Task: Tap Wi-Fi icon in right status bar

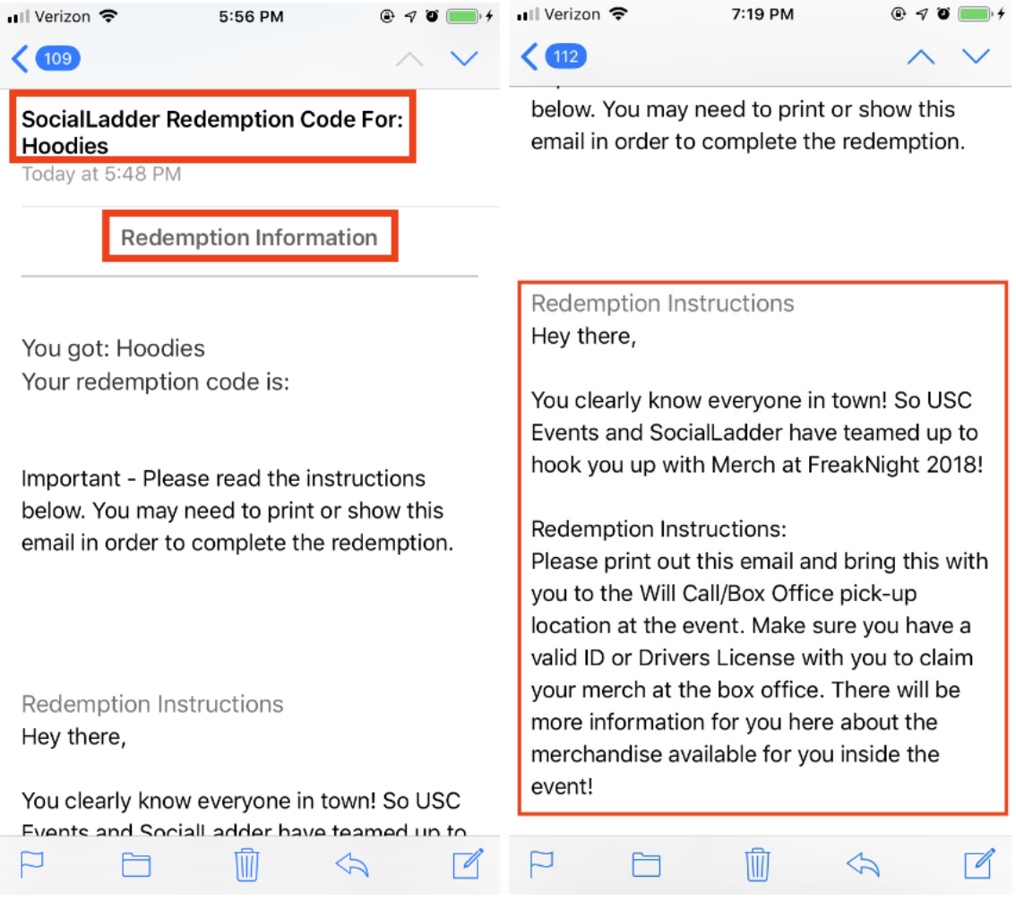Action: point(619,13)
